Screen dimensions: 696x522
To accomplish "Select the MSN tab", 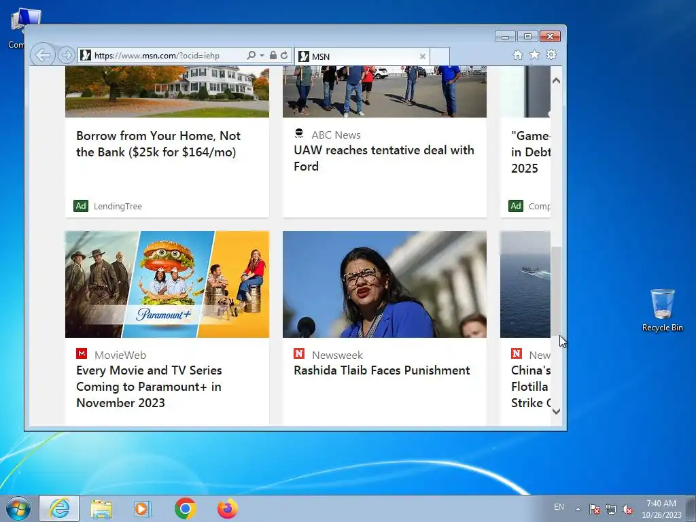I will pyautogui.click(x=362, y=56).
